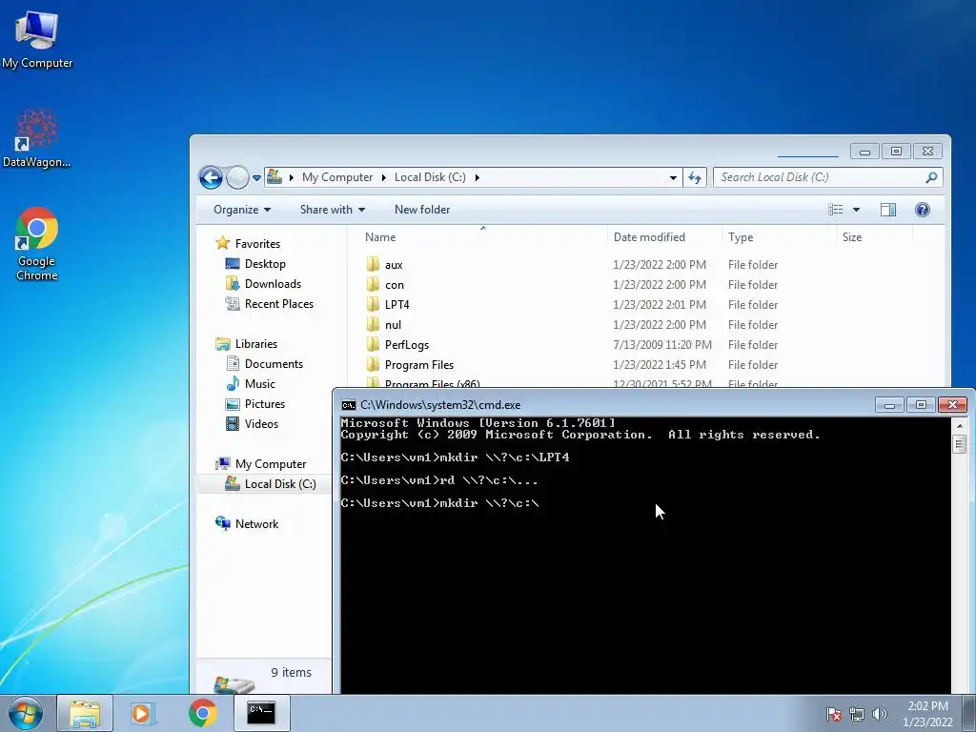Click Local Disk (C:) breadcrumb in address bar
The image size is (976, 732).
pyautogui.click(x=430, y=177)
